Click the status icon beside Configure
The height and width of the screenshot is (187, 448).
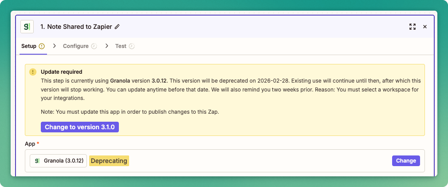94,46
